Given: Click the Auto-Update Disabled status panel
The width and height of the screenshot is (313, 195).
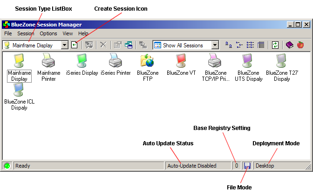Looking at the screenshot, I should [198, 166].
